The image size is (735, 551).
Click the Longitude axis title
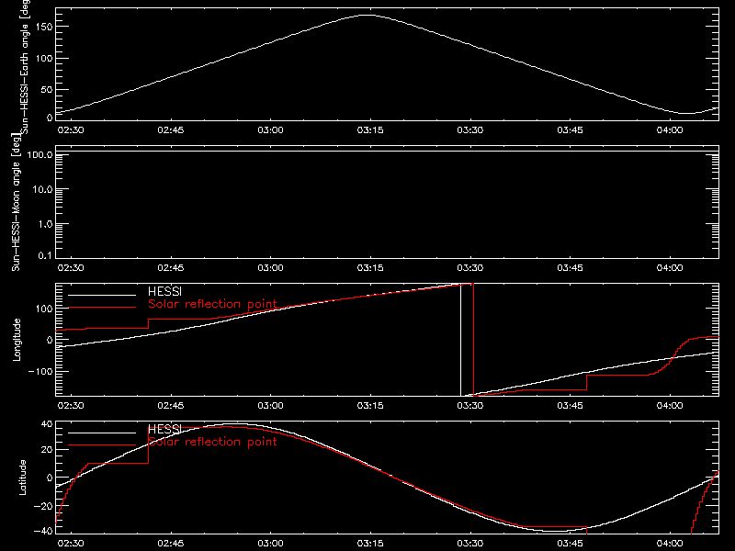pyautogui.click(x=17, y=340)
